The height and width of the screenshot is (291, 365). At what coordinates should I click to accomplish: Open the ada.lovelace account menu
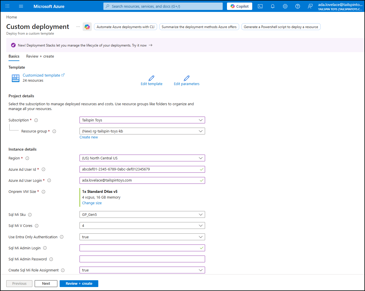tap(340, 6)
